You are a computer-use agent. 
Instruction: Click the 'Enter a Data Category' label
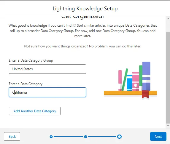coord(26,84)
